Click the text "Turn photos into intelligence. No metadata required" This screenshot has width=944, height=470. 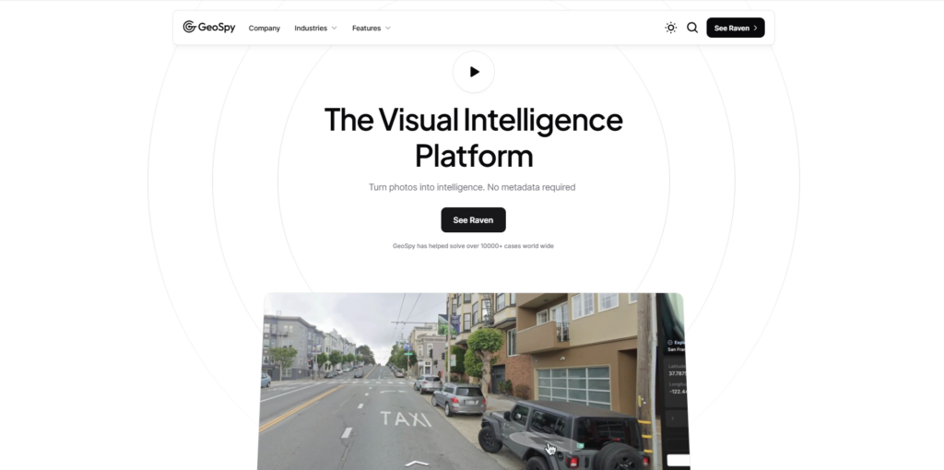tap(472, 187)
